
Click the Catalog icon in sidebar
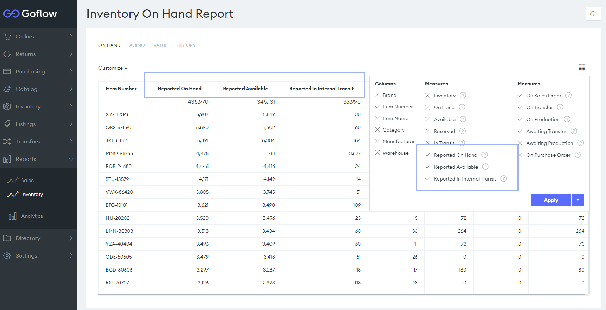click(7, 89)
